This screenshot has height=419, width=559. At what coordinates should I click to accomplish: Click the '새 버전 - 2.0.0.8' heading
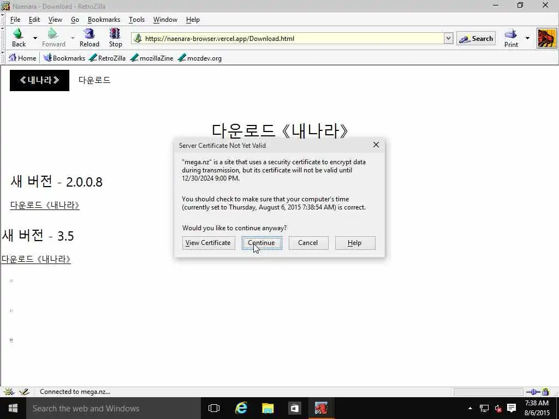tap(56, 182)
